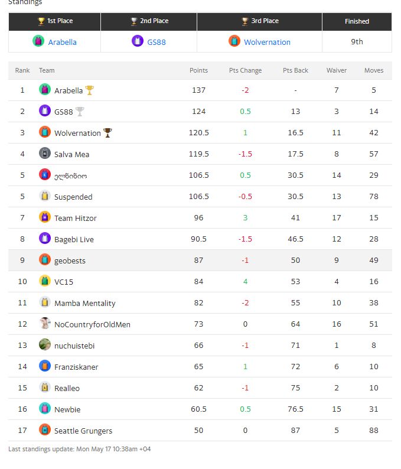Click the GS88 purple jersey icon in row 2
Screen dimensions: 401x469
click(45, 111)
